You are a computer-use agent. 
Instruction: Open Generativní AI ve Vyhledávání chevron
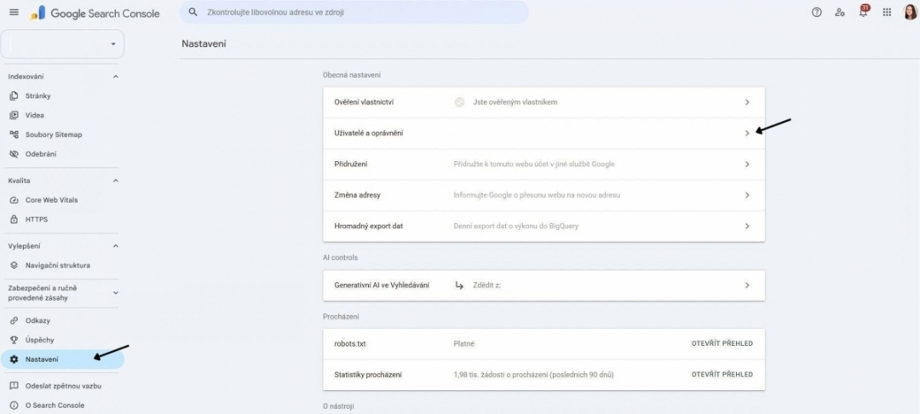coord(747,285)
